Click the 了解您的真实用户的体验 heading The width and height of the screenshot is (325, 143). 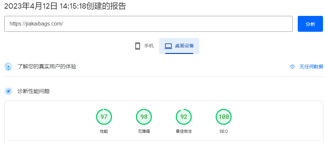click(x=47, y=67)
